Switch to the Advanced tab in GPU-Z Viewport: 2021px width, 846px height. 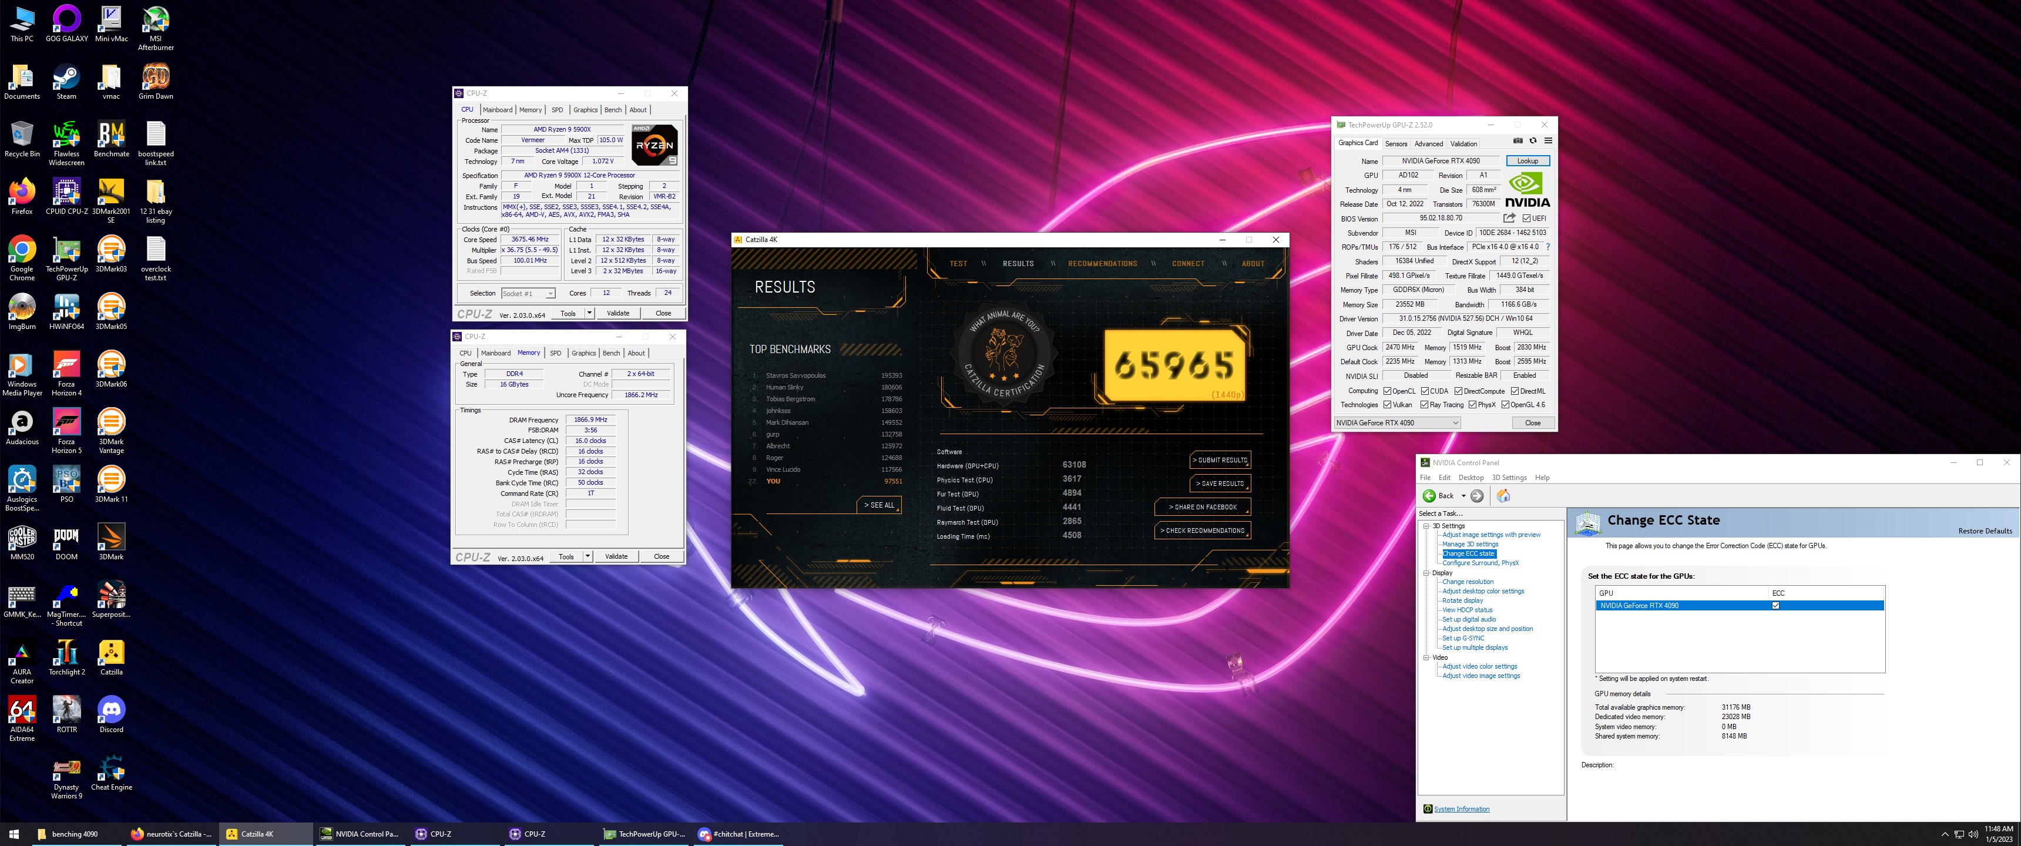tap(1428, 143)
